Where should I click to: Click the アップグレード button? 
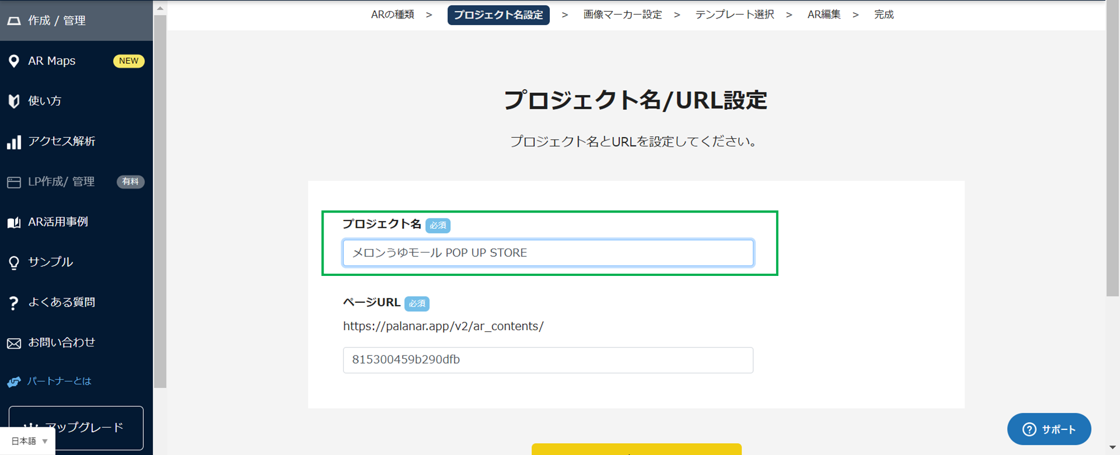(x=76, y=428)
